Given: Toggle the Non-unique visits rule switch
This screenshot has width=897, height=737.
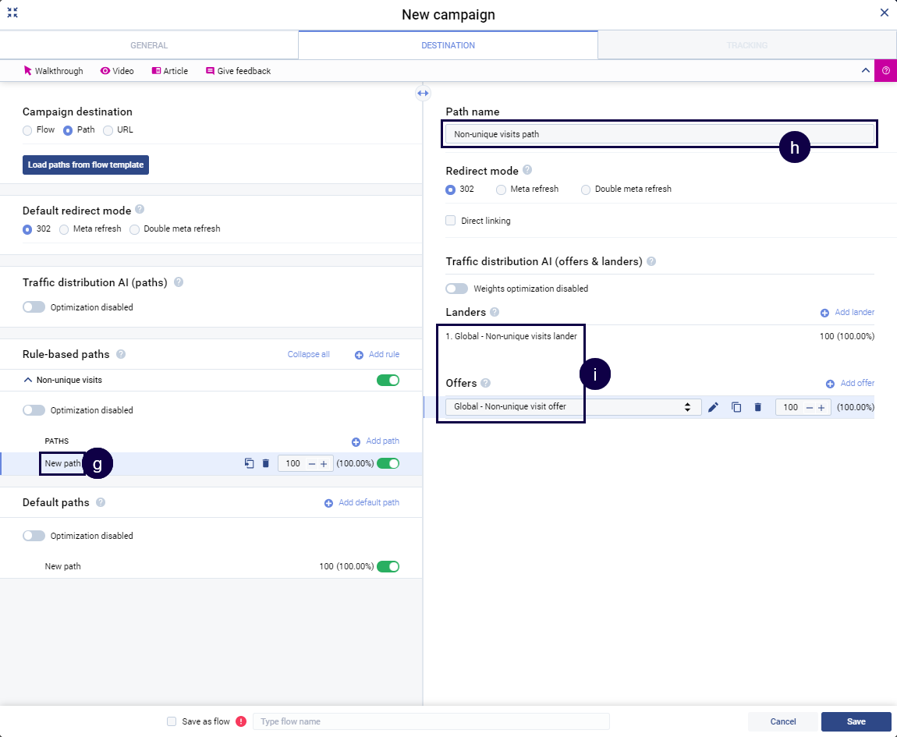Looking at the screenshot, I should 388,381.
